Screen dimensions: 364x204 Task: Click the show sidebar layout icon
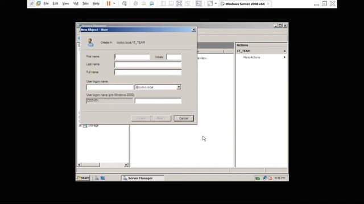coord(163,3)
